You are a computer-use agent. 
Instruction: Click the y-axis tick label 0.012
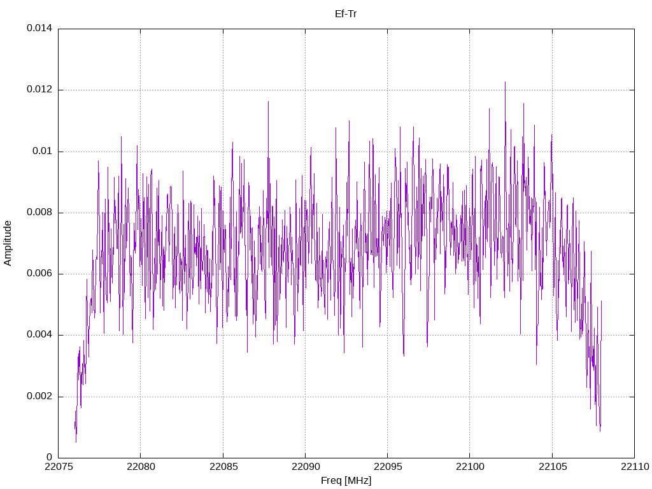point(39,89)
